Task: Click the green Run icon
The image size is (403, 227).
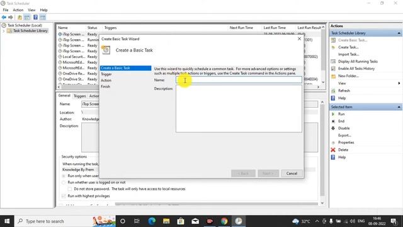Action: 333,114
